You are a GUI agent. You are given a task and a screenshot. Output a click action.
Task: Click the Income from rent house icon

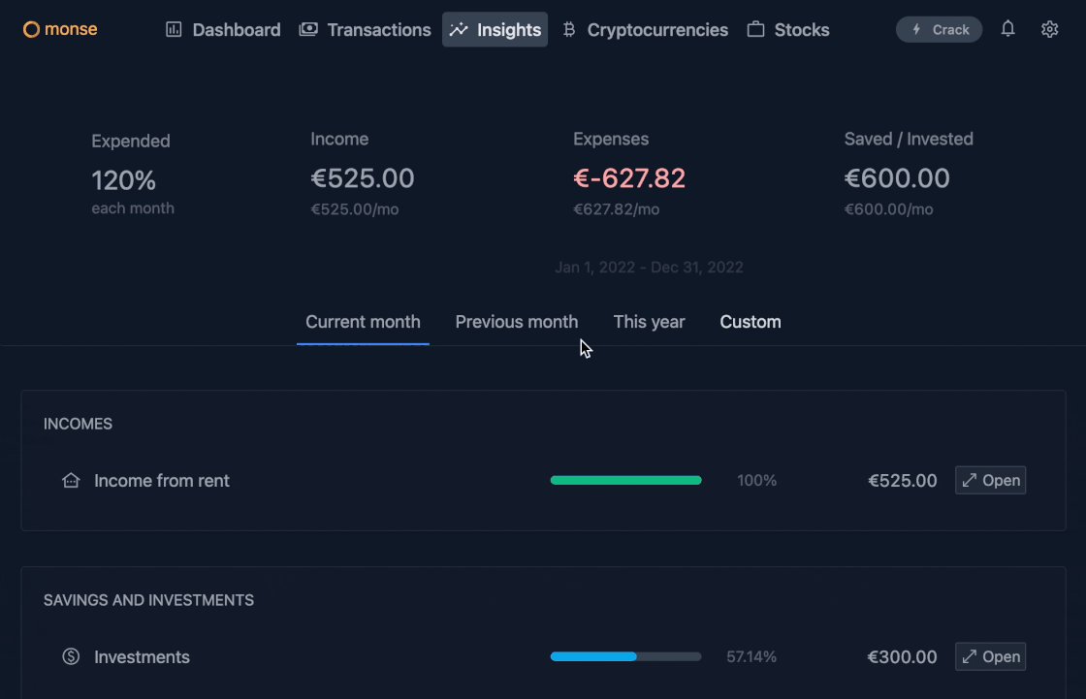click(71, 481)
